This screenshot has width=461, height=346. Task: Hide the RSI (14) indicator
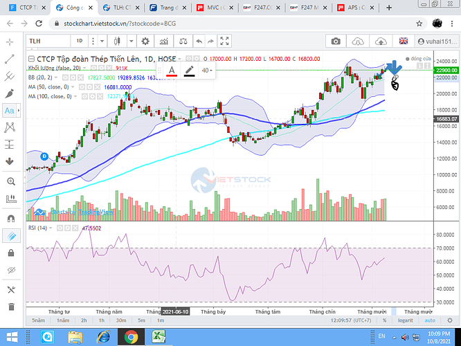point(60,228)
